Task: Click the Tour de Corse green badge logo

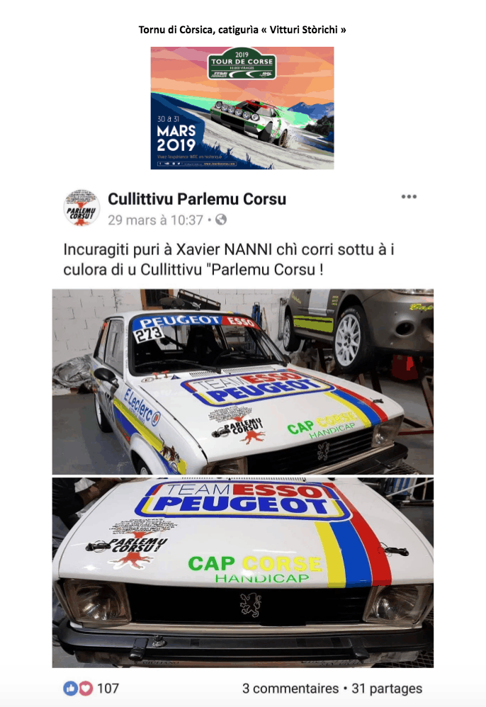Action: click(x=242, y=63)
